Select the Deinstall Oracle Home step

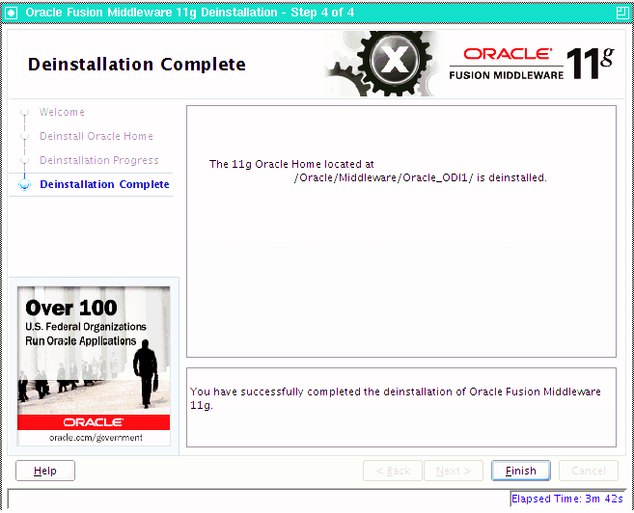click(96, 136)
